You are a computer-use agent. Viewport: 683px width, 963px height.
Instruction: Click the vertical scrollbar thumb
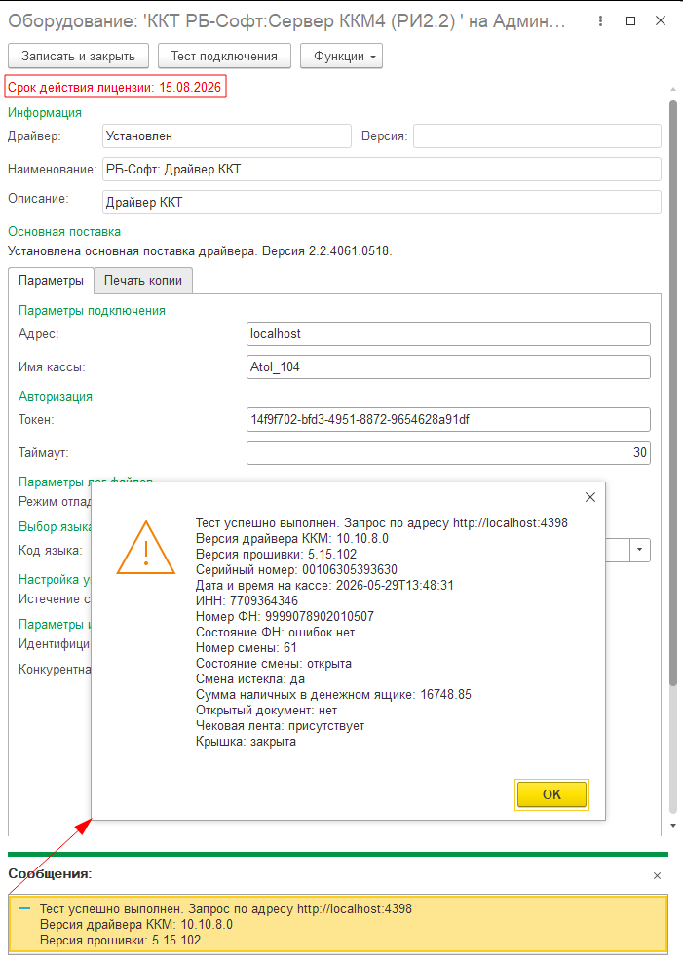click(673, 393)
